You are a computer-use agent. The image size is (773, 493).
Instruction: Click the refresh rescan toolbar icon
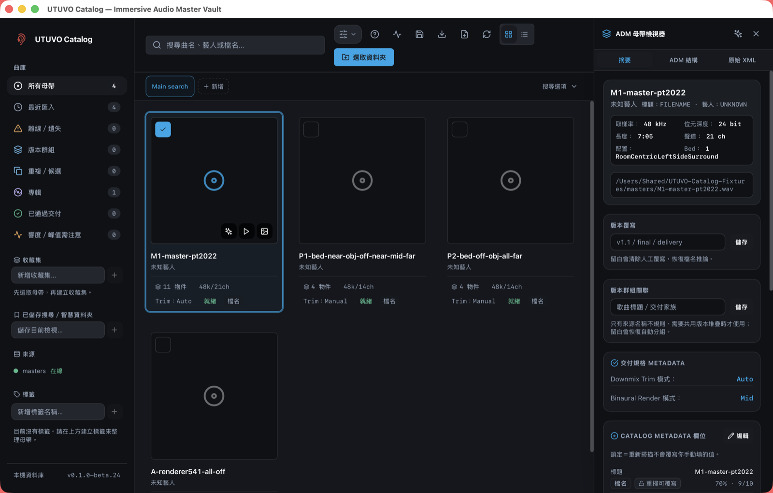487,34
